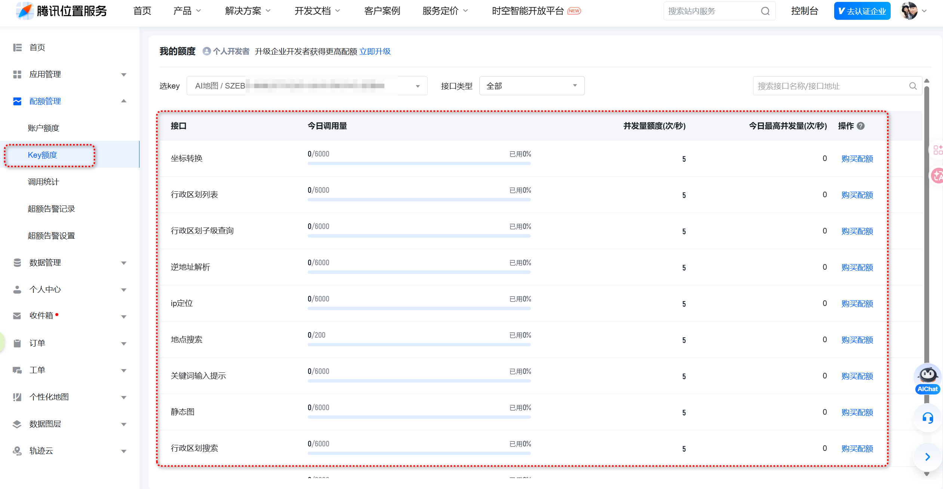Click the 首页 sidebar list icon
943x489 pixels.
click(x=17, y=47)
